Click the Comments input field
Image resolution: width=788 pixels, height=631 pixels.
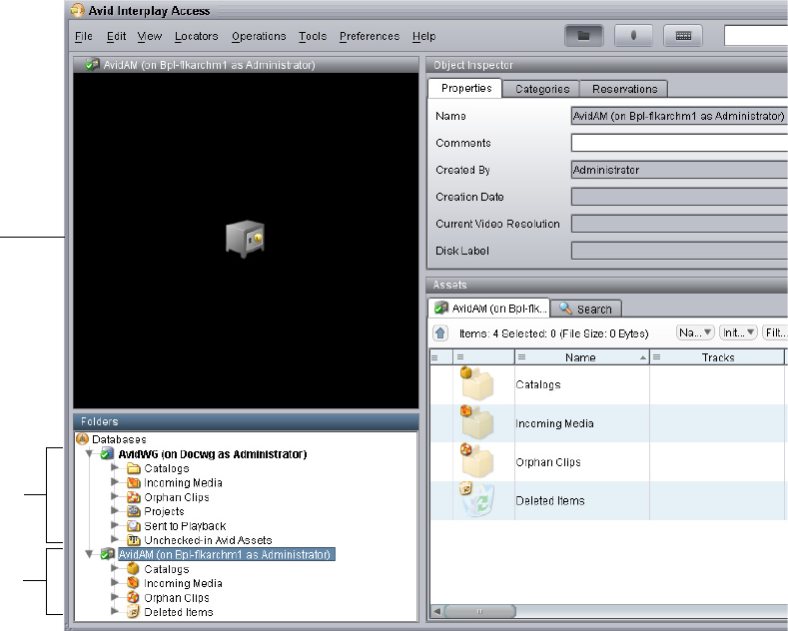coord(679,143)
